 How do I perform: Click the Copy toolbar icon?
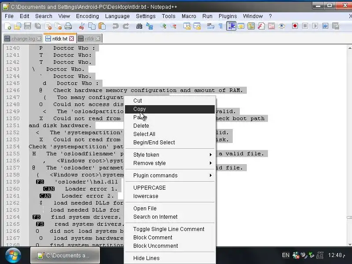(x=92, y=26)
